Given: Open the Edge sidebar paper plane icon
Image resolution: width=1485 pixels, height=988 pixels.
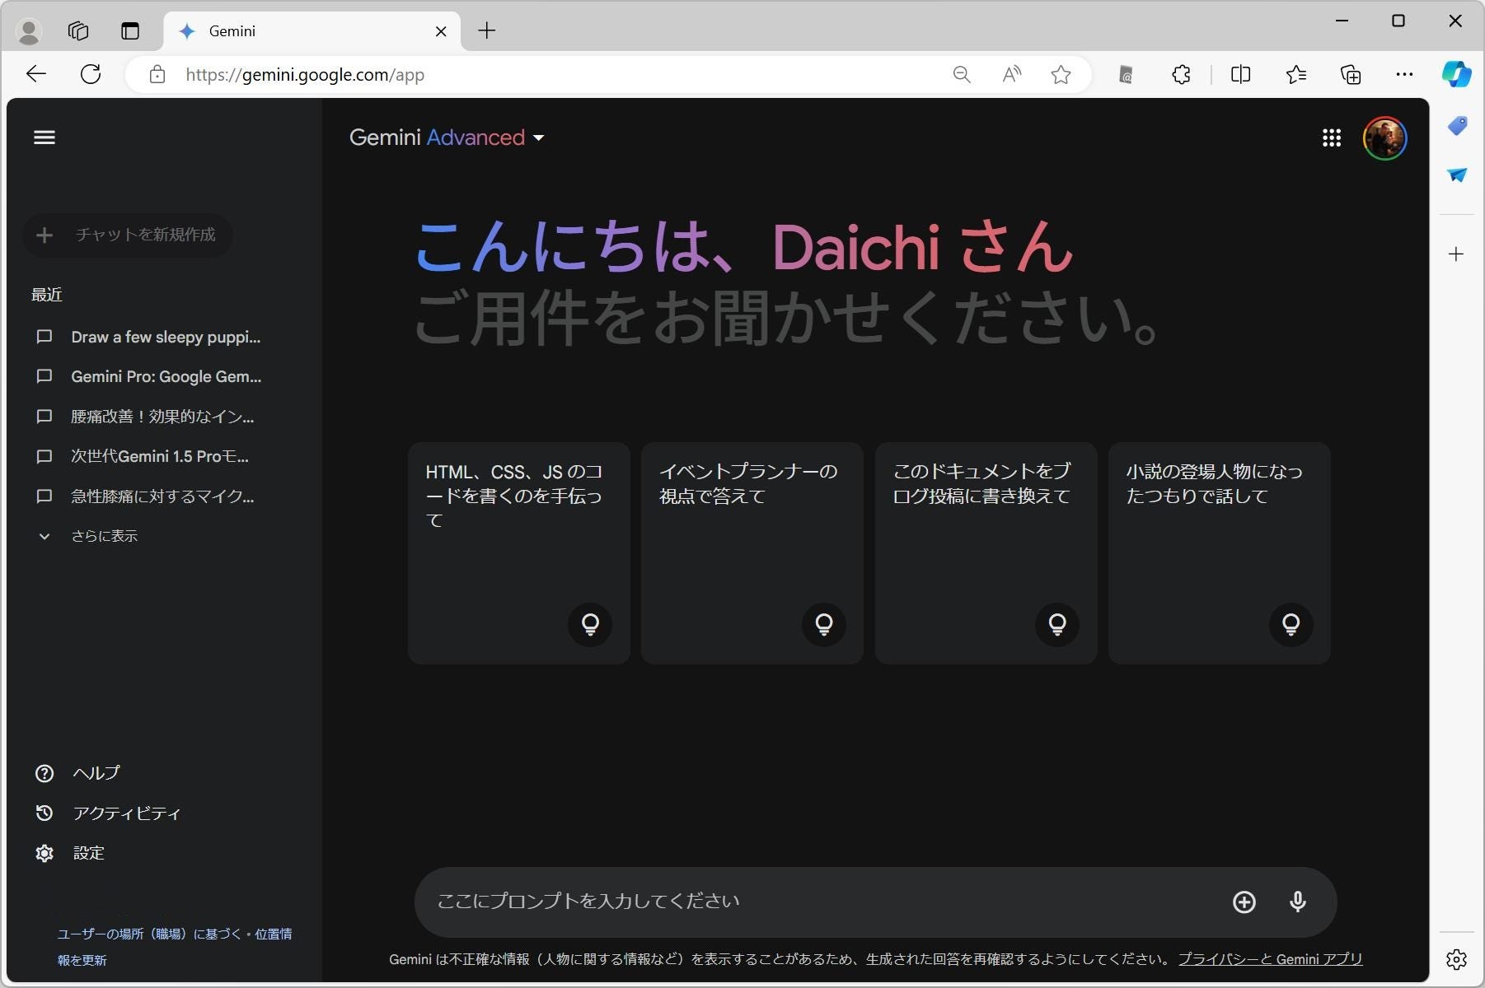Looking at the screenshot, I should coord(1456,175).
